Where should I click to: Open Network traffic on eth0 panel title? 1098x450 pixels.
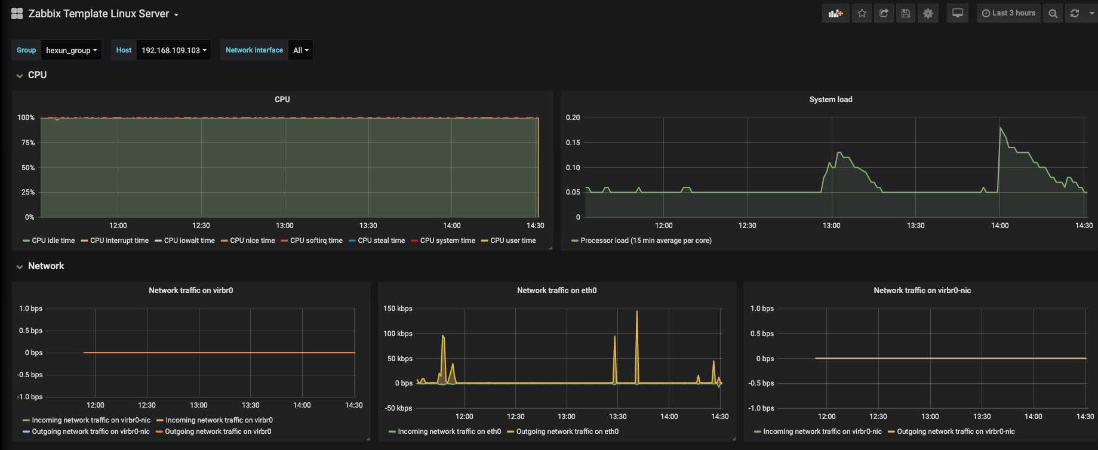556,291
